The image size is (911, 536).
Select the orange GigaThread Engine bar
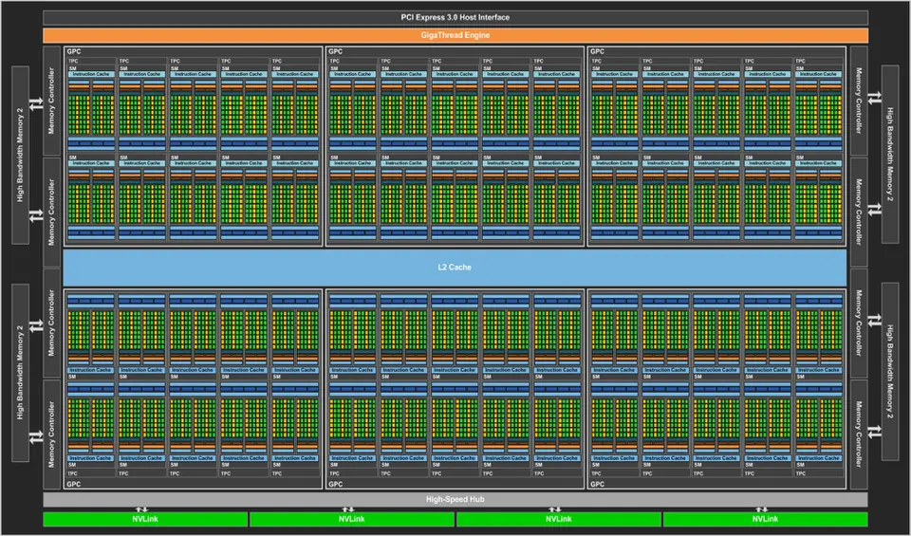[x=455, y=35]
